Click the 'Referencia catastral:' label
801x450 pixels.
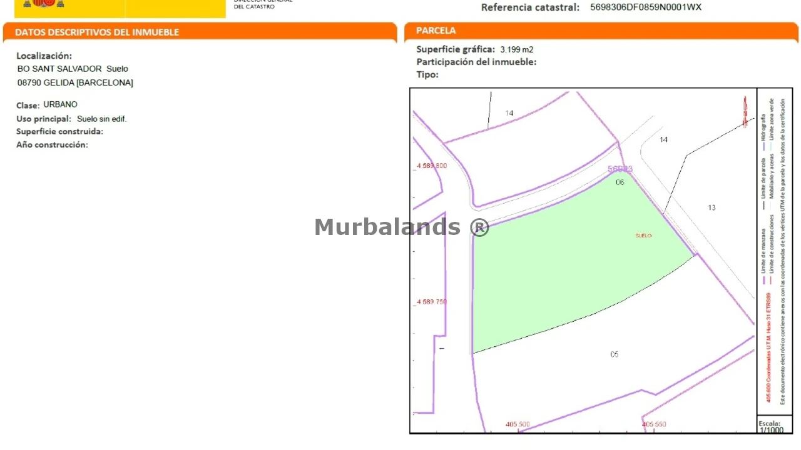pos(531,7)
